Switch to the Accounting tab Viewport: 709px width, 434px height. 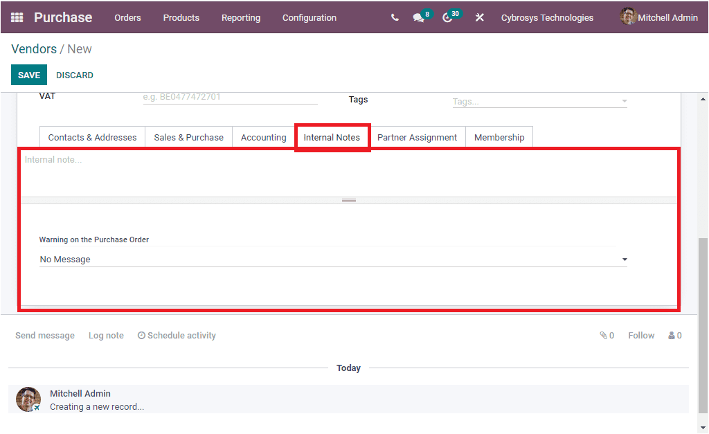point(263,137)
